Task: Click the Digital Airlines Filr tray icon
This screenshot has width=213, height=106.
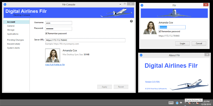Action: [x=185, y=103]
